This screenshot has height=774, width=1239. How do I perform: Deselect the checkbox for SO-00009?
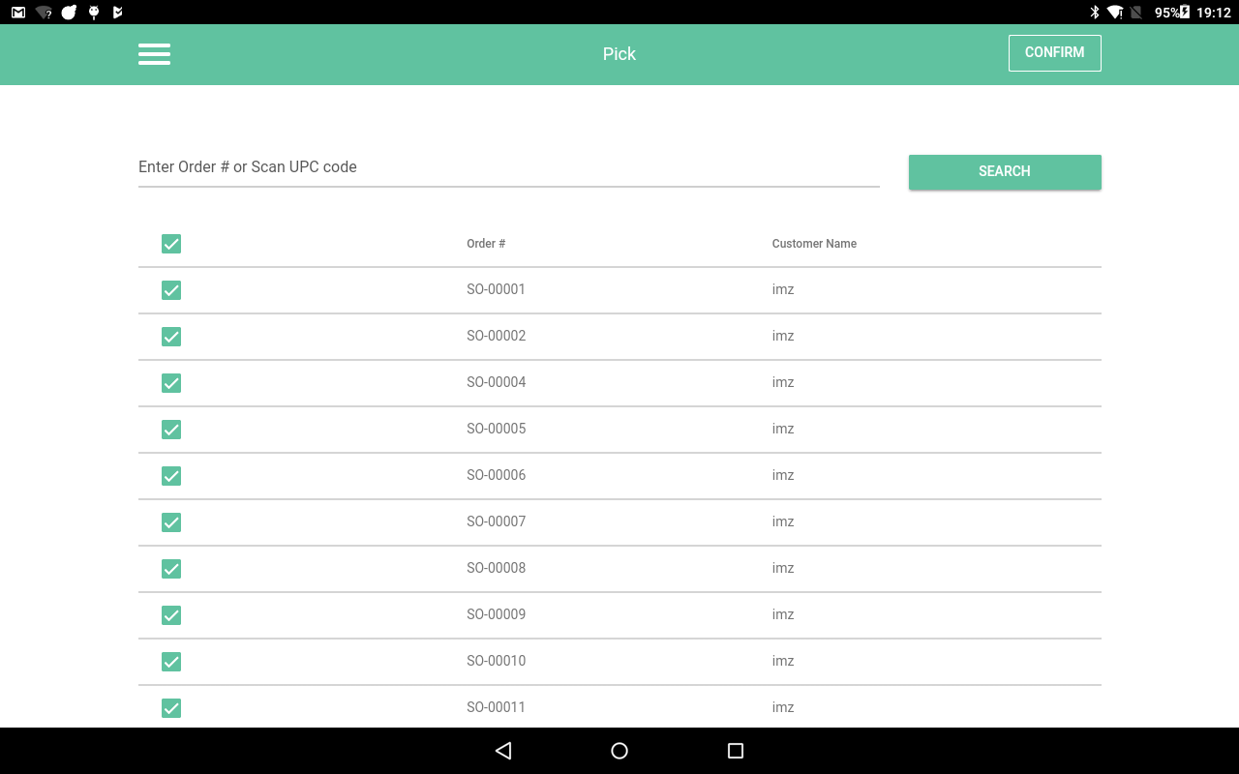171,615
